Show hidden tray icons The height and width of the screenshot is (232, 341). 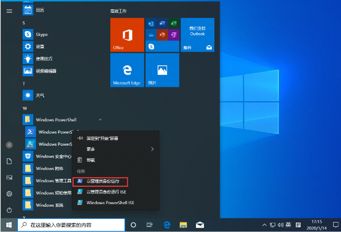click(264, 225)
